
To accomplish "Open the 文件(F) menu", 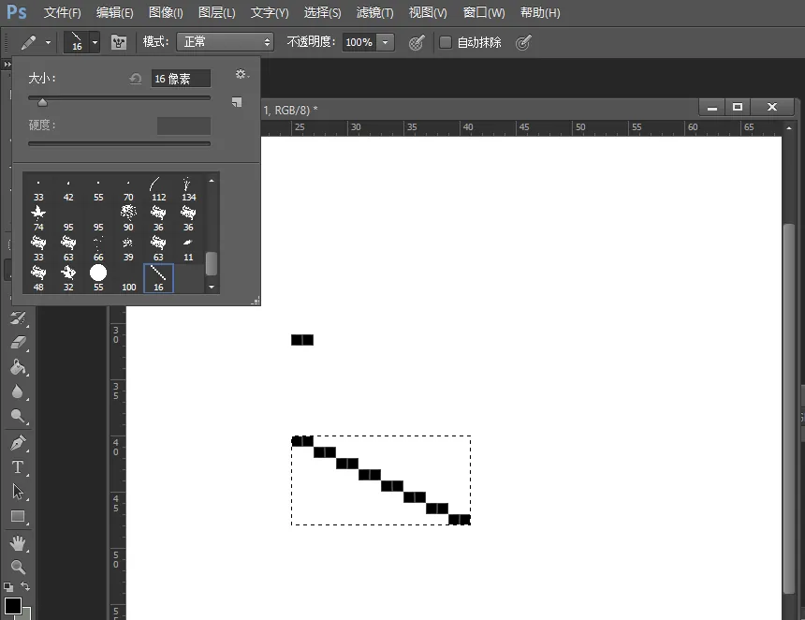I will coord(62,12).
